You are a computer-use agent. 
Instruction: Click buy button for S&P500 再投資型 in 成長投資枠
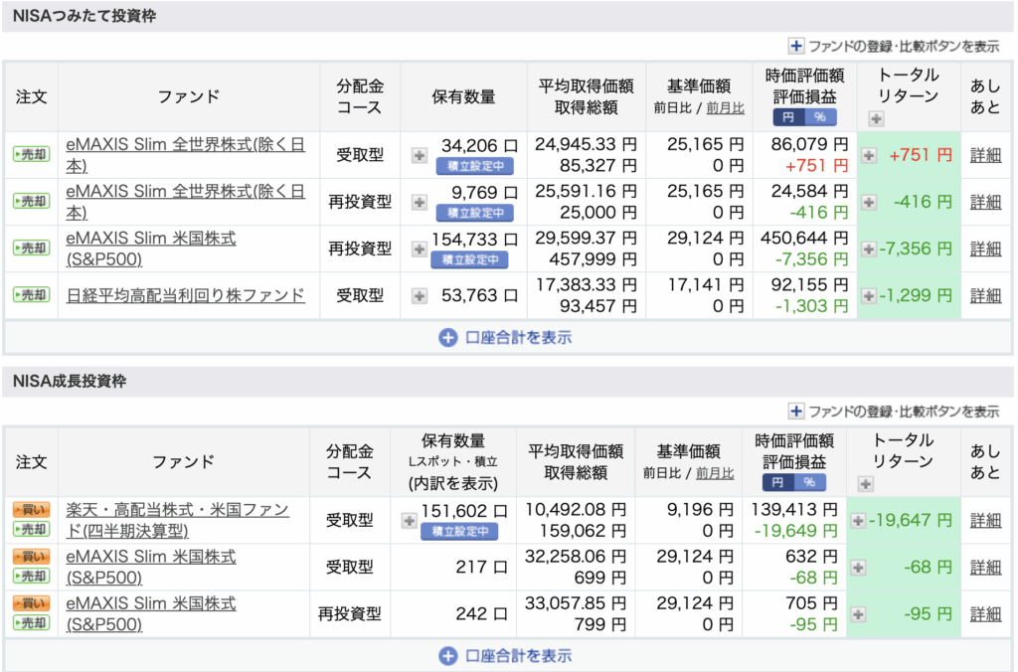click(x=31, y=603)
